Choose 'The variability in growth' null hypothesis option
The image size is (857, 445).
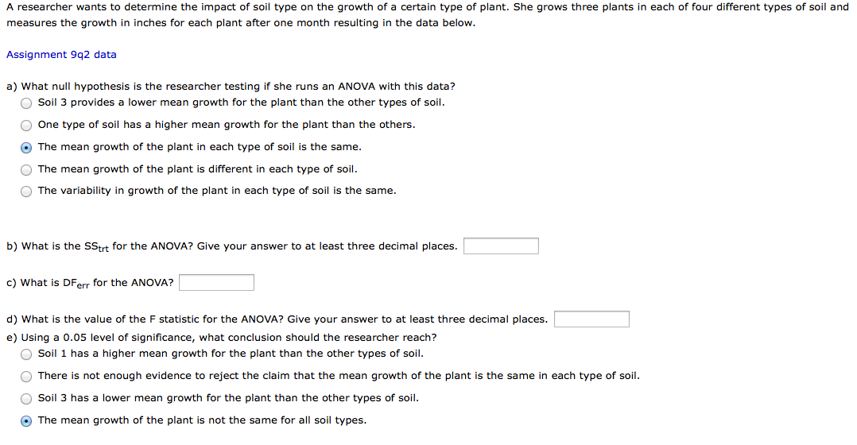click(x=26, y=191)
